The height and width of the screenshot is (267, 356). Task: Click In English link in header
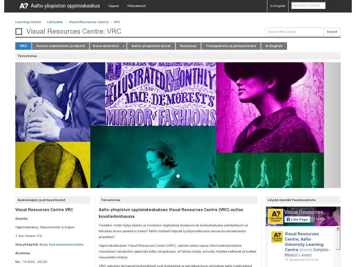coord(278,6)
